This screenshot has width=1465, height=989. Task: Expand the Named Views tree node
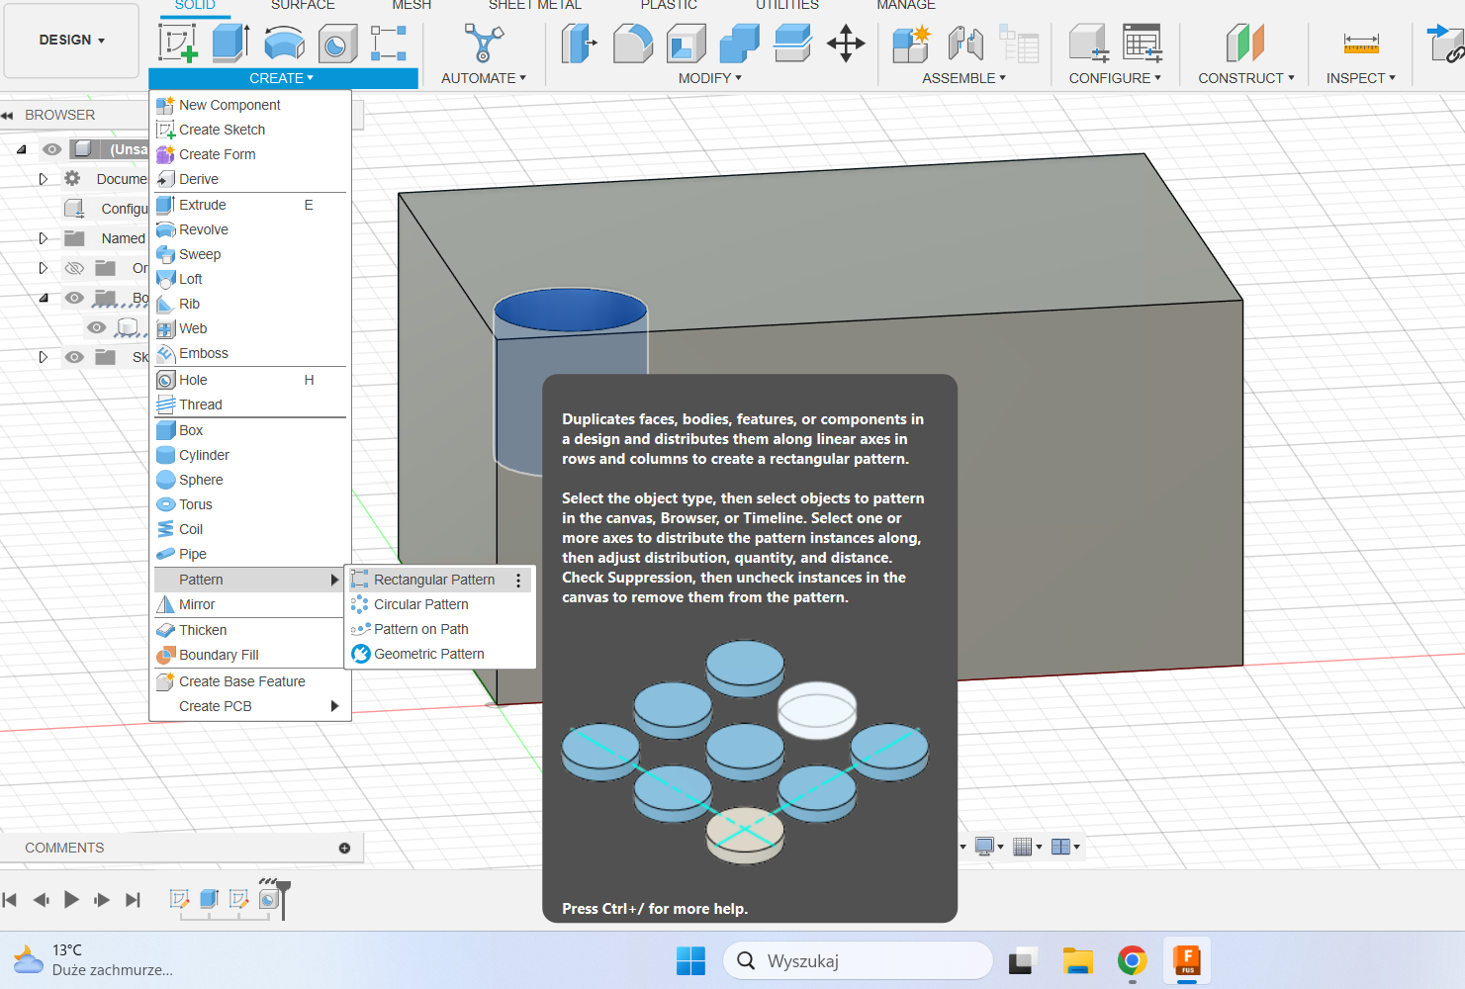click(x=43, y=238)
